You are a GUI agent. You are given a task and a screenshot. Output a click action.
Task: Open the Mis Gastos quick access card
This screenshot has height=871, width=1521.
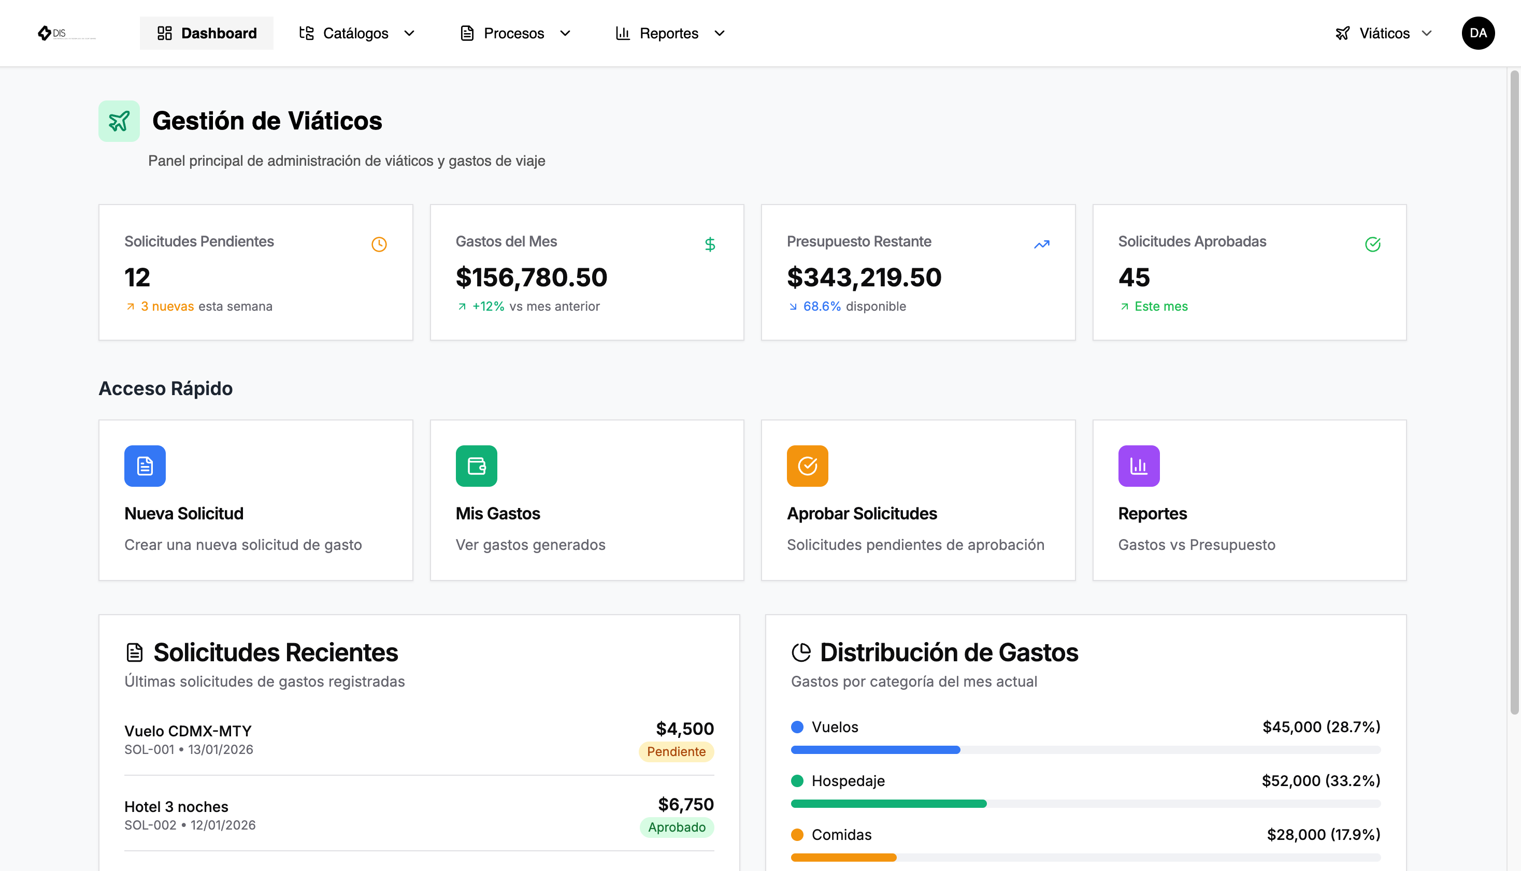587,500
